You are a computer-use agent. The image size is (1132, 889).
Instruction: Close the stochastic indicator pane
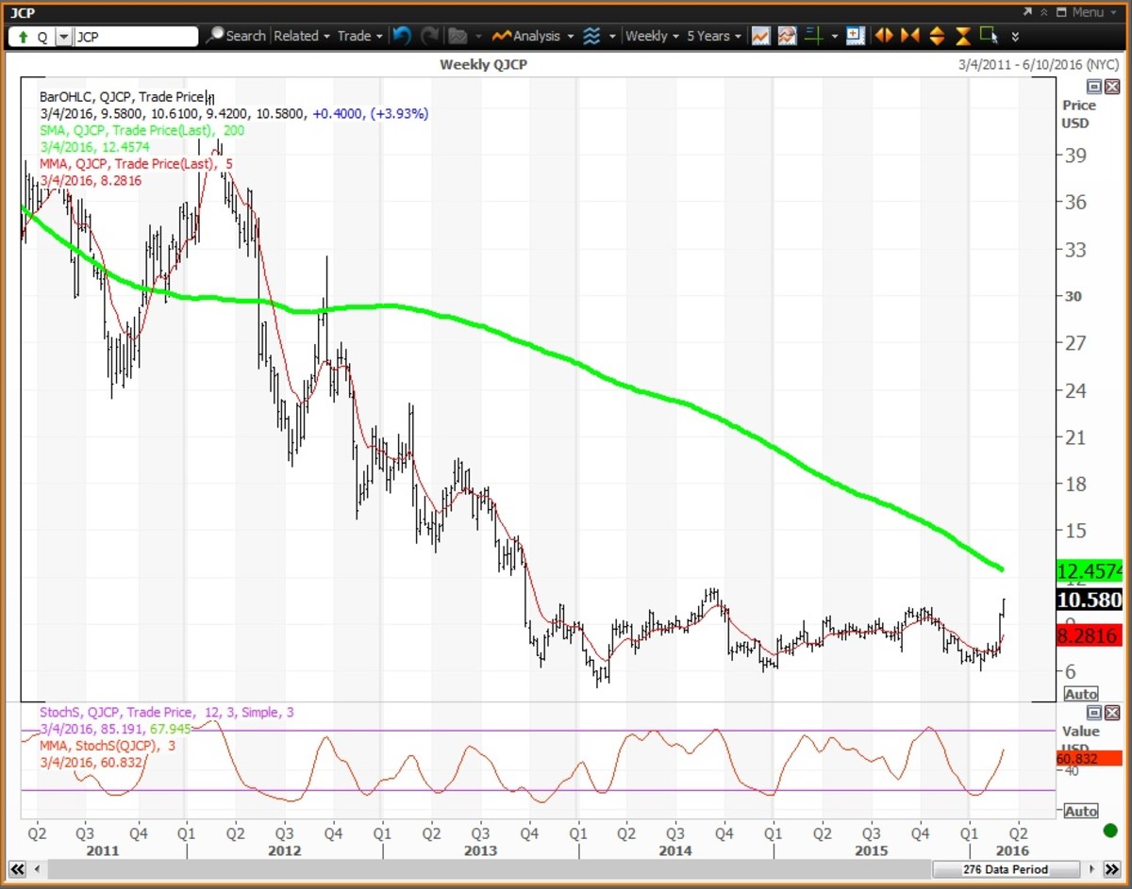click(1111, 713)
